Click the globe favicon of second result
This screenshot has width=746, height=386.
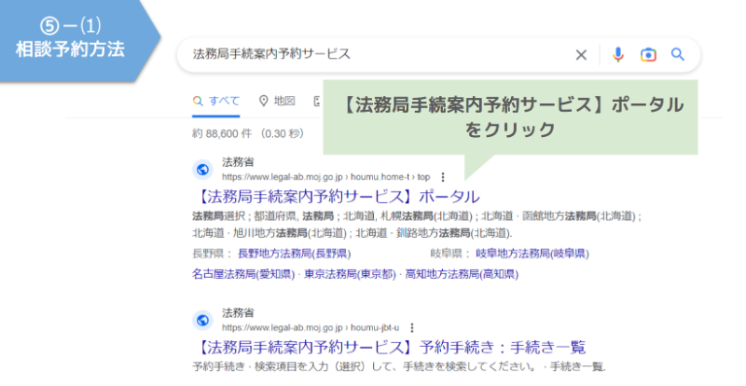coord(202,321)
